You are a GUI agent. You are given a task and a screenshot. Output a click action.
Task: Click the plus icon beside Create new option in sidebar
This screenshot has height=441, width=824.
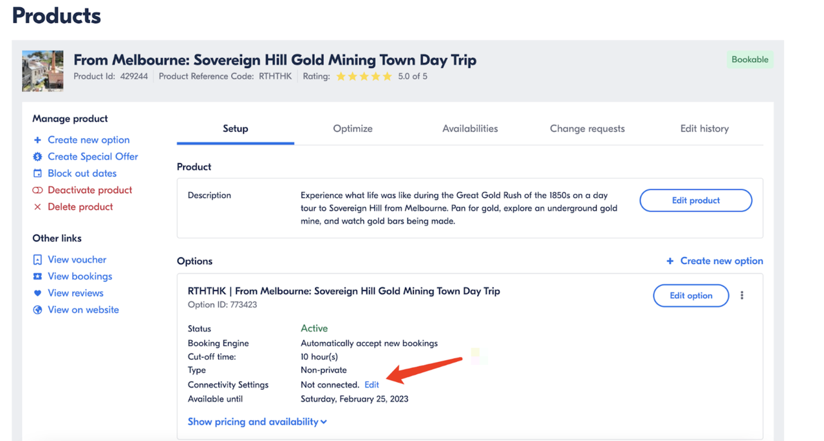(37, 140)
